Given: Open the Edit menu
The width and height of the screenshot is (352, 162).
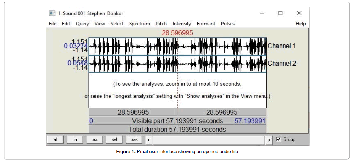Looking at the screenshot, I should coord(66,24).
